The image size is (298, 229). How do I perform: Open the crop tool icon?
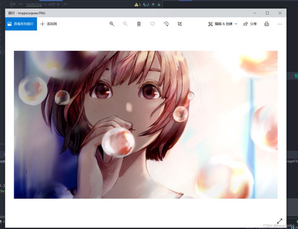(180, 24)
